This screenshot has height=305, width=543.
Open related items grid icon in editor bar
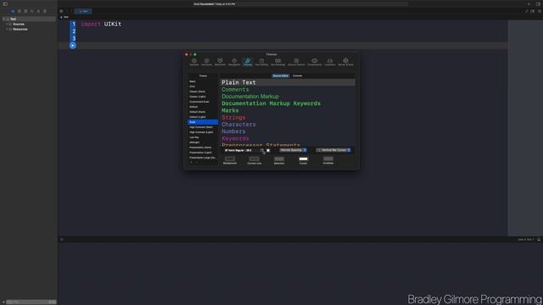[x=61, y=11]
